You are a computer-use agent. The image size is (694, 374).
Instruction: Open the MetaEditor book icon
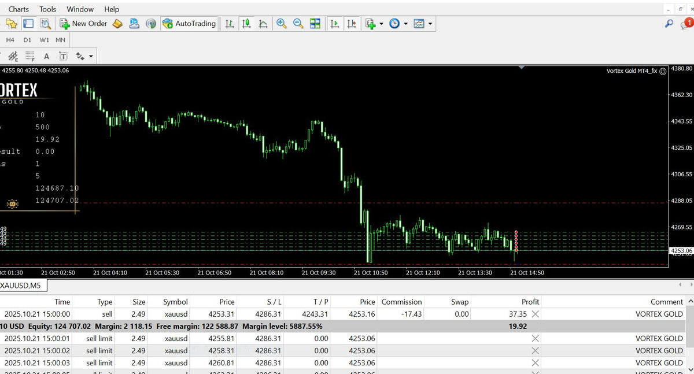pos(117,24)
